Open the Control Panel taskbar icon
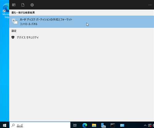The width and height of the screenshot is (154, 128). [122, 125]
